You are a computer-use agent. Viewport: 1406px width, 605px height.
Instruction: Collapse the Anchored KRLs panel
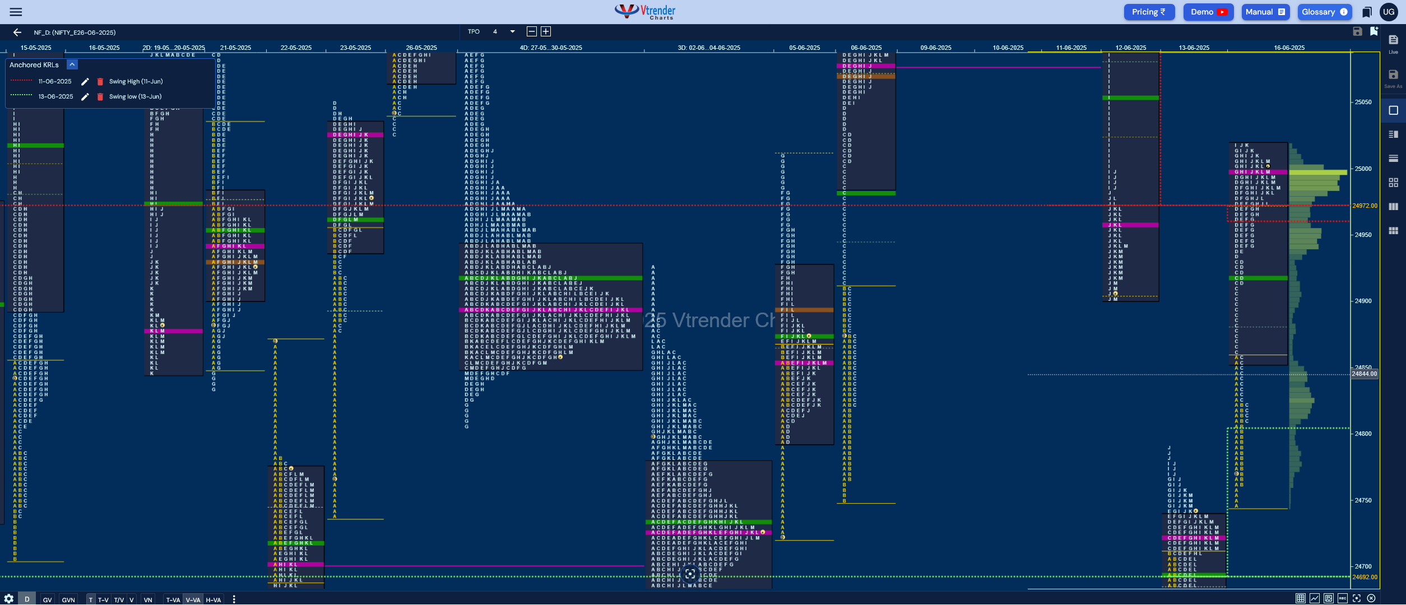coord(72,65)
